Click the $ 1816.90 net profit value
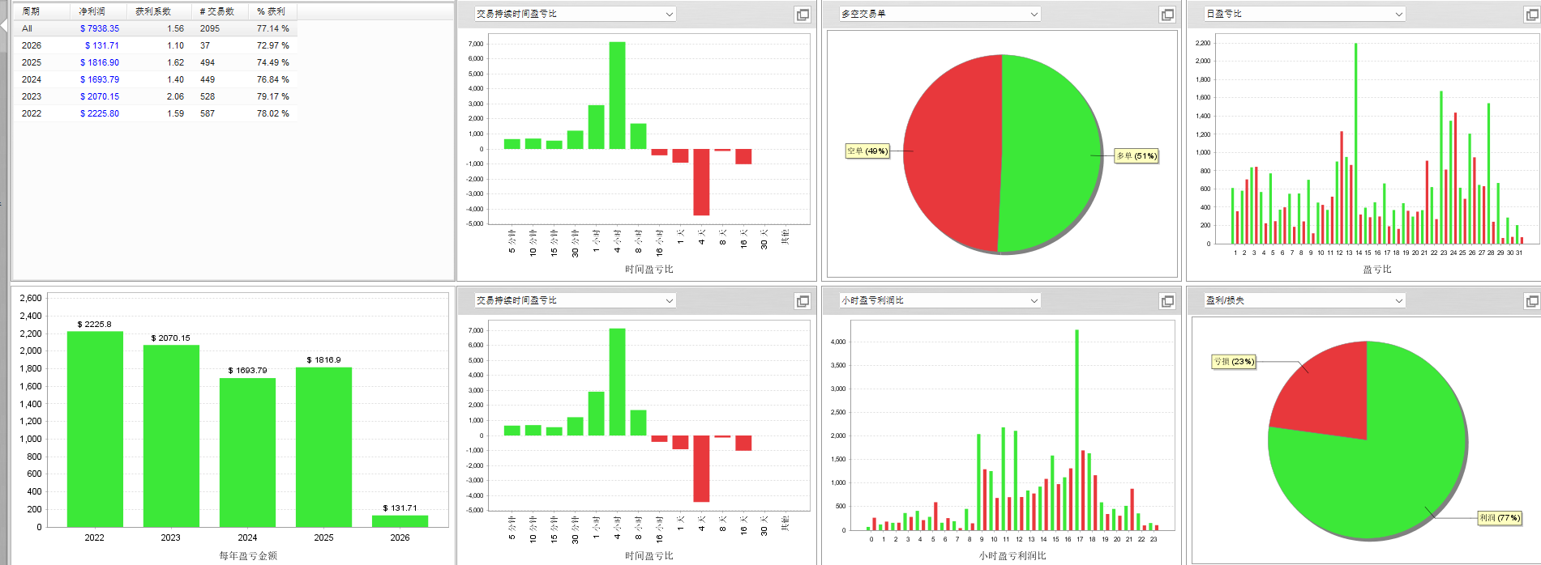The width and height of the screenshot is (1541, 565). point(100,62)
